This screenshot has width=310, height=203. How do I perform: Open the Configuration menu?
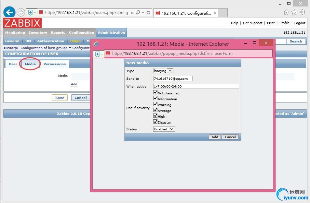pyautogui.click(x=81, y=32)
